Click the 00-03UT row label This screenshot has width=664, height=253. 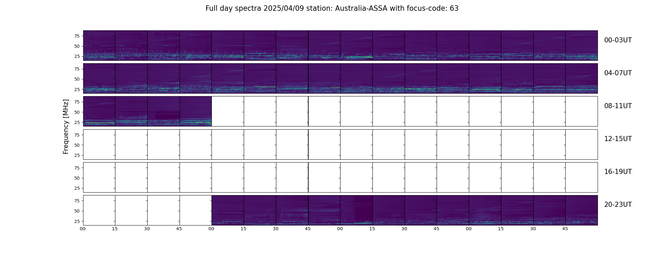(618, 40)
